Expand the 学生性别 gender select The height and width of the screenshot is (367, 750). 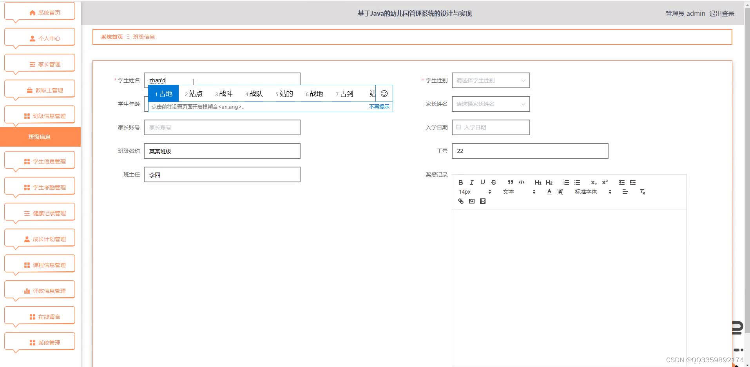(x=491, y=80)
